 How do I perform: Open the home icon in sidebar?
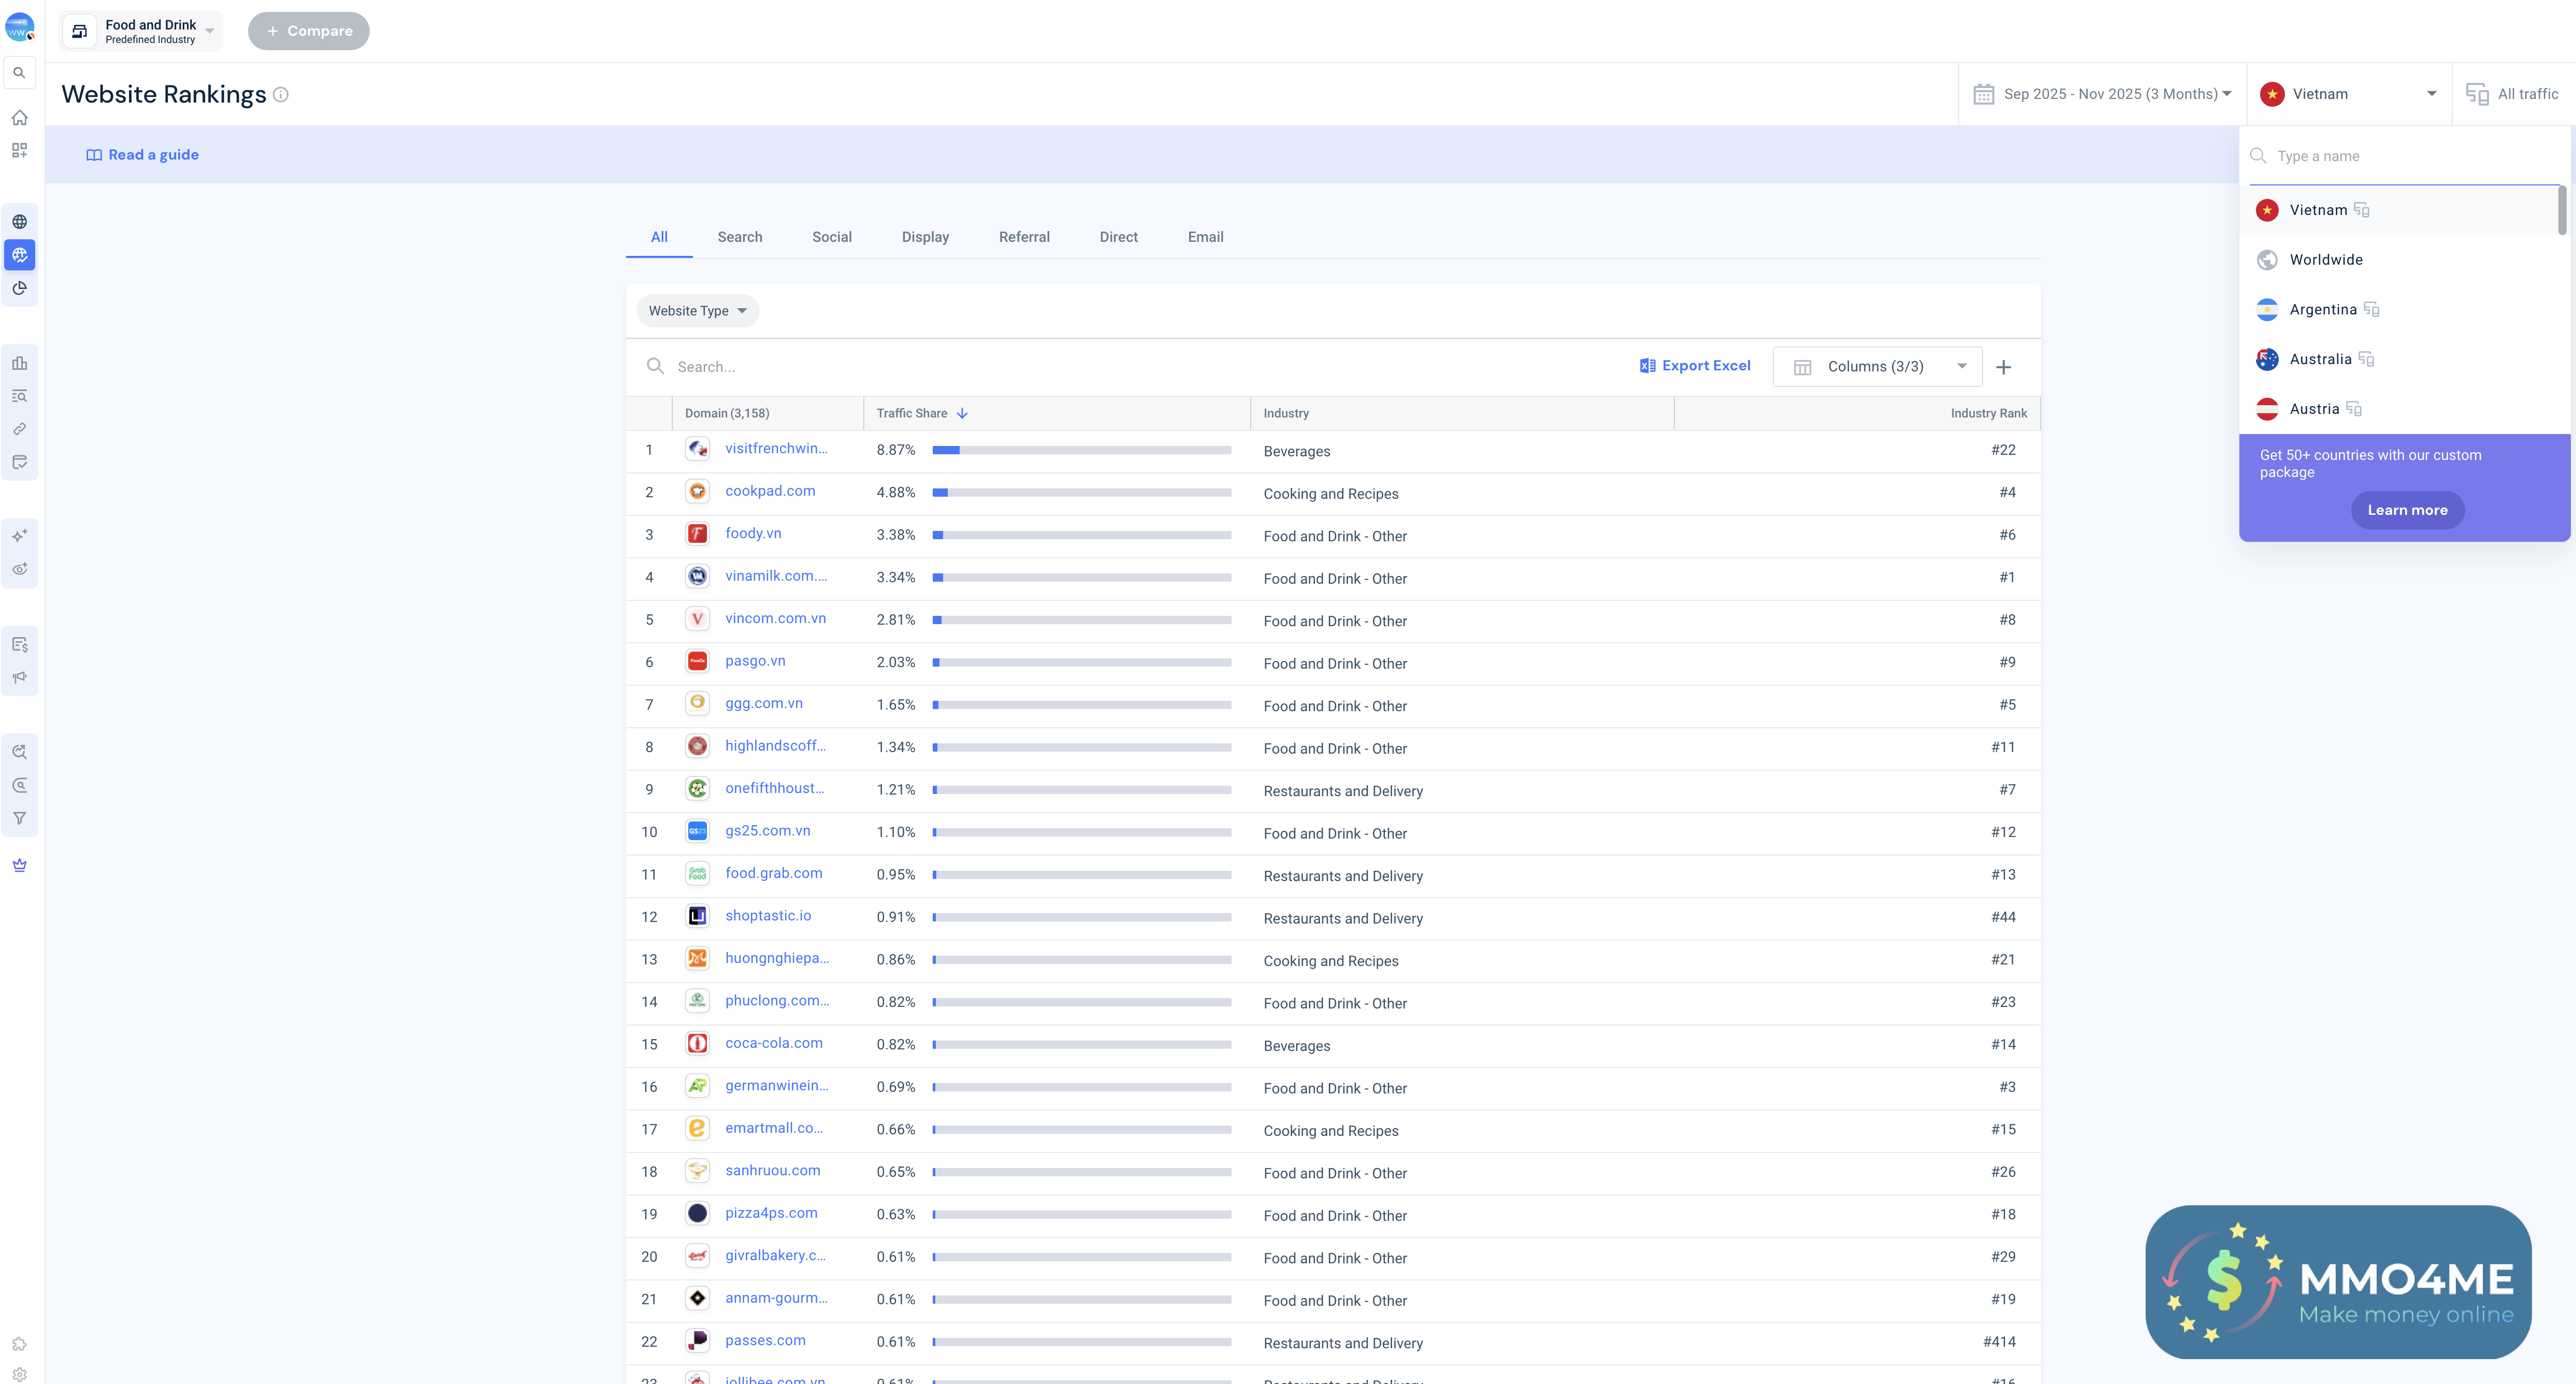19,118
